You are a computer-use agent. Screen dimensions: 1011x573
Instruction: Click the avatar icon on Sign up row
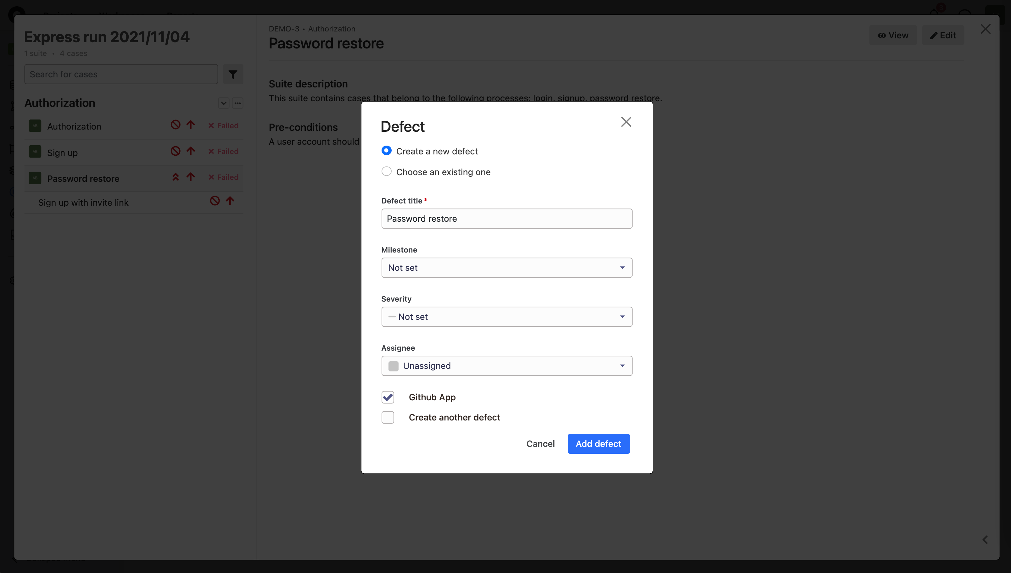click(35, 152)
